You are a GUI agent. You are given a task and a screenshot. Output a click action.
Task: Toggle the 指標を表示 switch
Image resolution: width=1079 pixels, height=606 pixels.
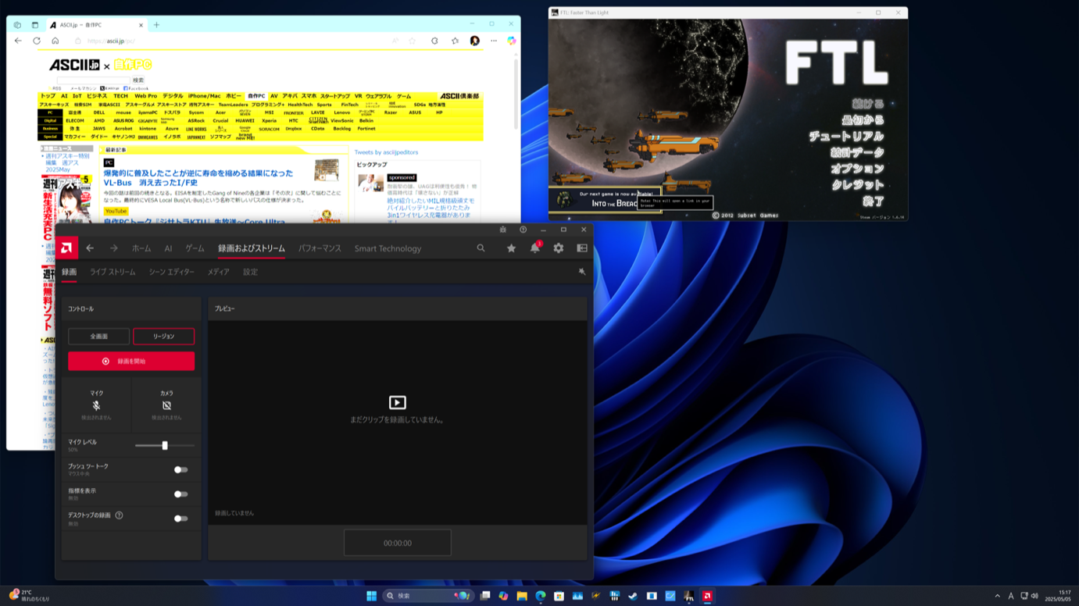(x=180, y=494)
